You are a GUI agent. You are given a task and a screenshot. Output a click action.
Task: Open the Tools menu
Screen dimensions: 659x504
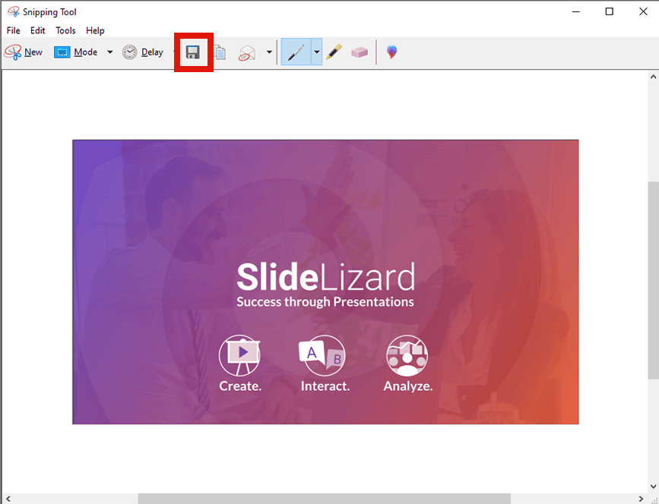pyautogui.click(x=65, y=30)
